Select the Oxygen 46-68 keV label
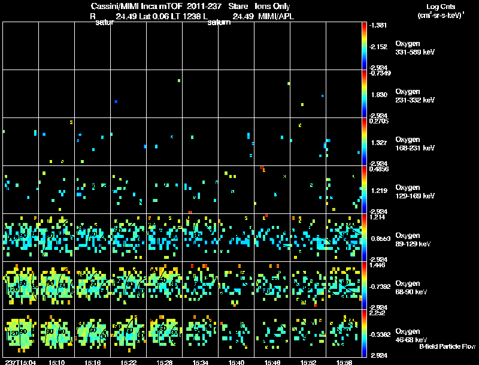Image resolution: width=479 pixels, height=365 pixels. point(411,336)
